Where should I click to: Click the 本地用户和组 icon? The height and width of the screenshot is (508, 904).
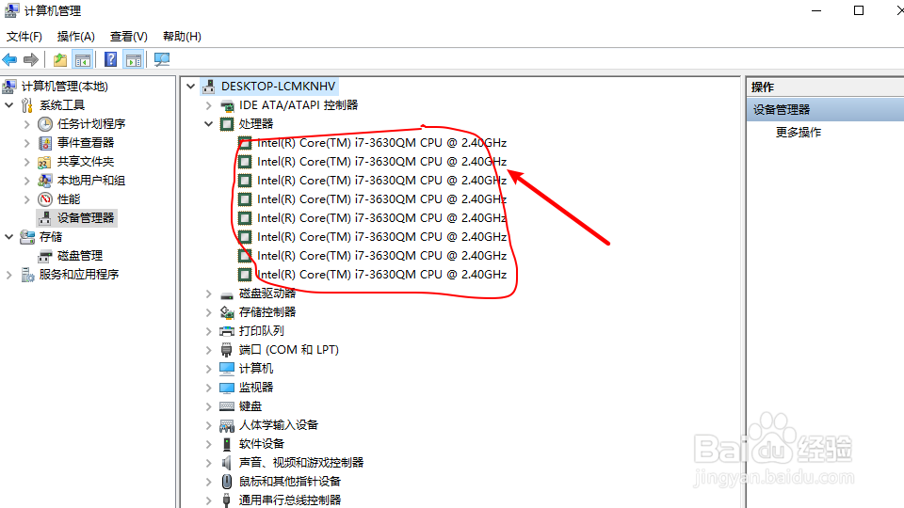45,181
